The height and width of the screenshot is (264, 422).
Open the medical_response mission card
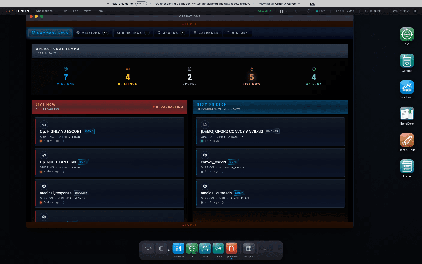click(109, 193)
